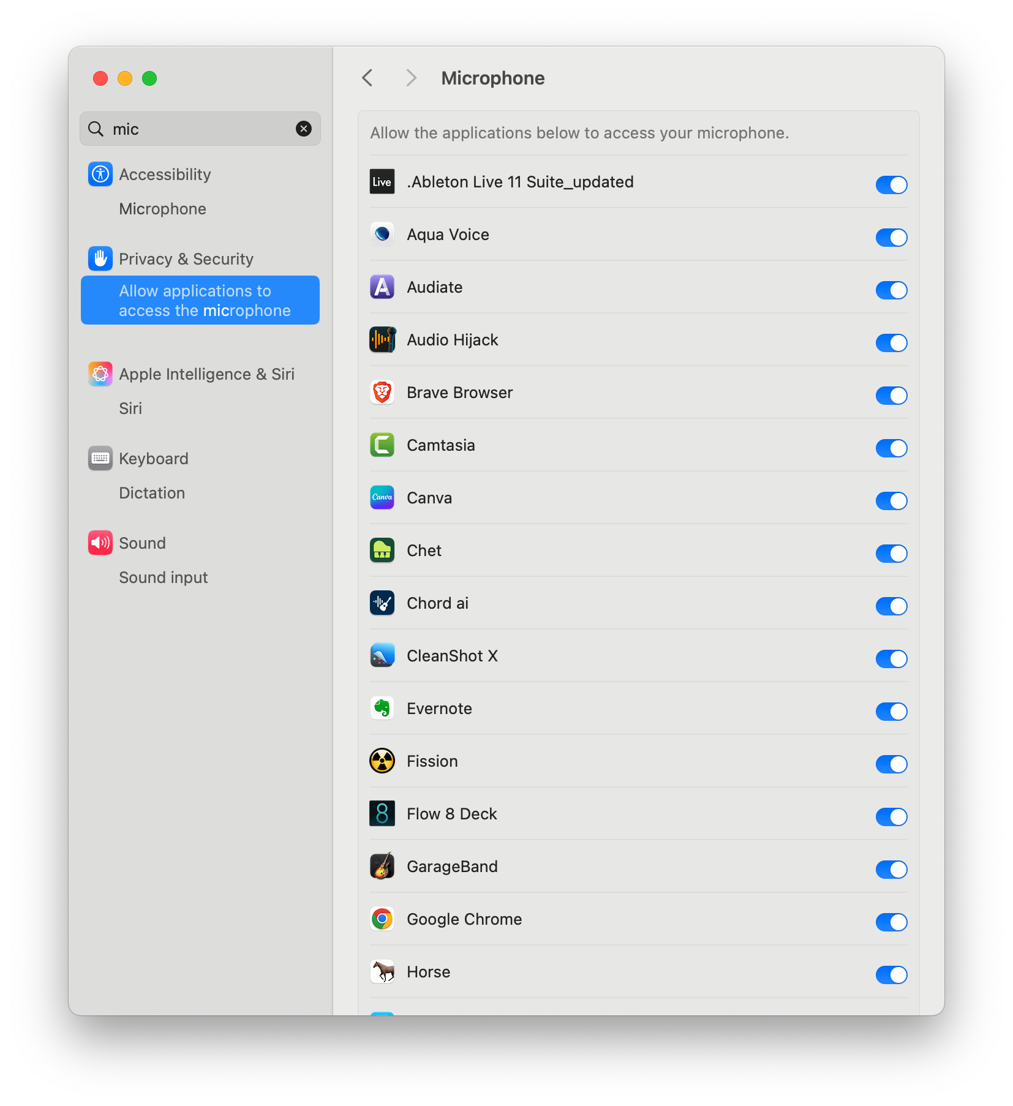Switch off Audio Hijack microphone access
1013x1106 pixels.
point(891,343)
